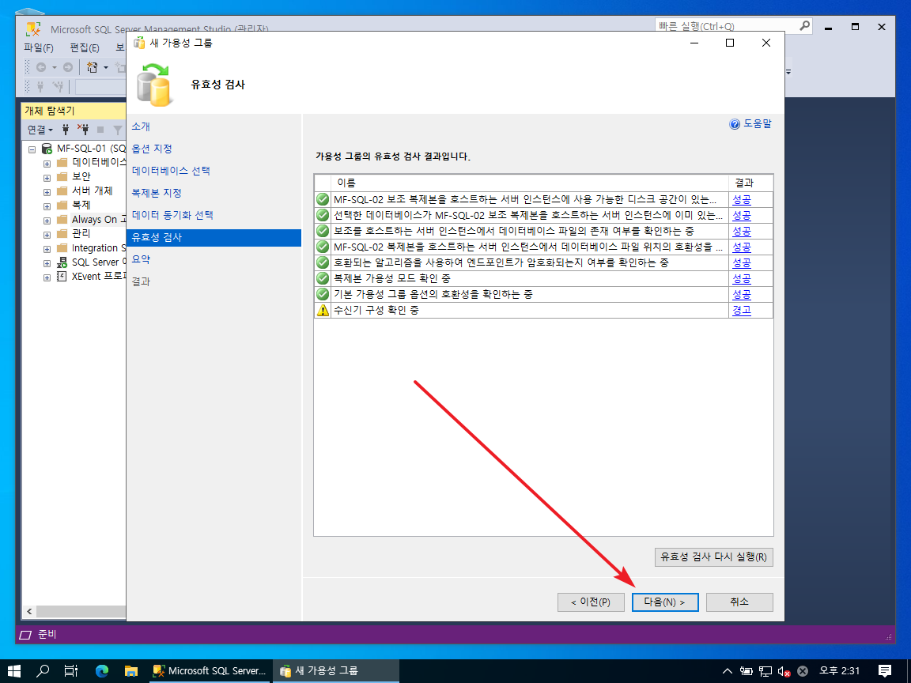Expand the 관리 folder node
This screenshot has height=683, width=911.
pos(47,235)
